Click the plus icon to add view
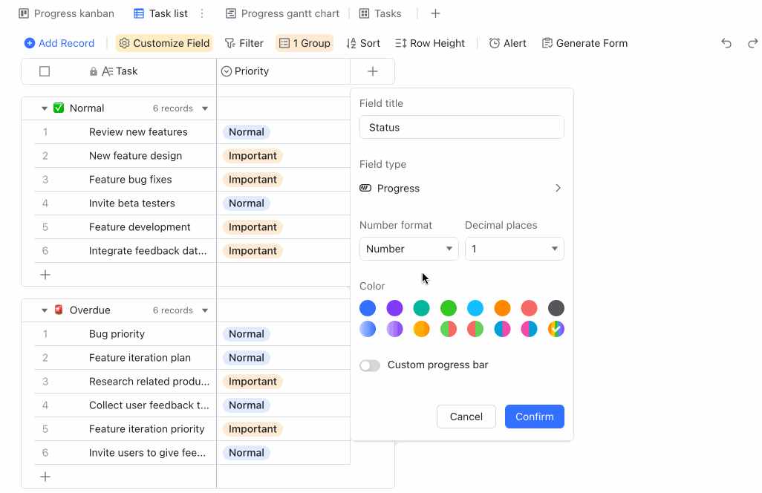Image resolution: width=762 pixels, height=493 pixels. [436, 13]
